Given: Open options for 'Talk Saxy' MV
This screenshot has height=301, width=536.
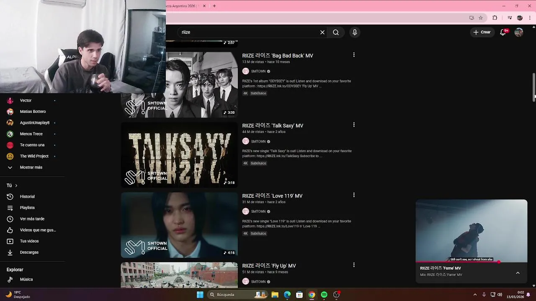Looking at the screenshot, I should pyautogui.click(x=354, y=125).
